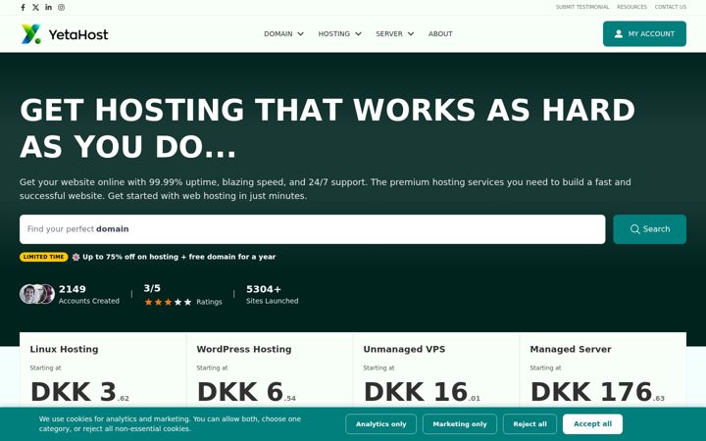Click the star rating icons

click(x=168, y=302)
